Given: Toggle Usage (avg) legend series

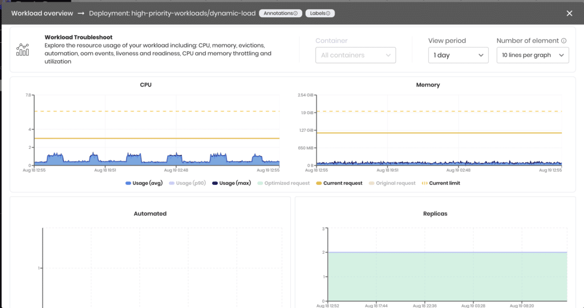Looking at the screenshot, I should click(145, 183).
